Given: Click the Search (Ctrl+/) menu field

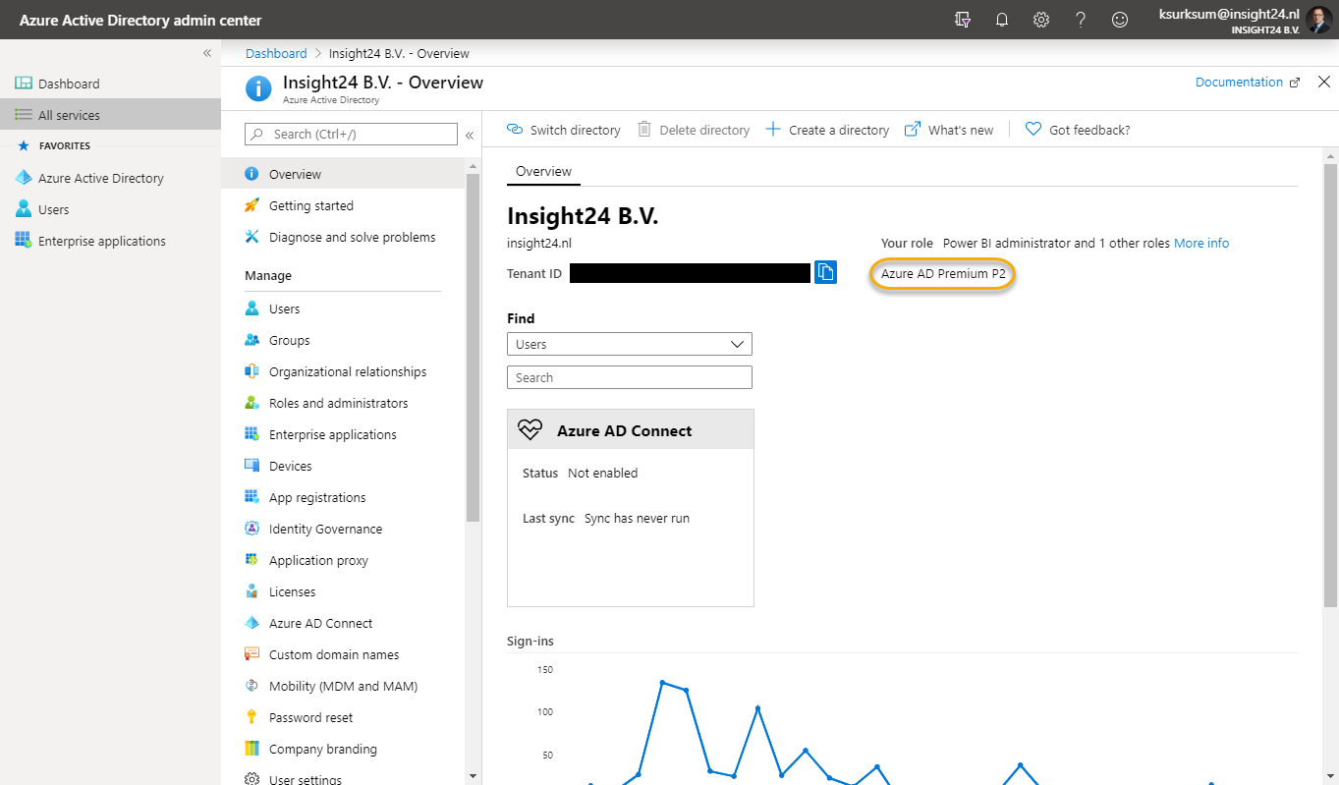Looking at the screenshot, I should (x=351, y=134).
